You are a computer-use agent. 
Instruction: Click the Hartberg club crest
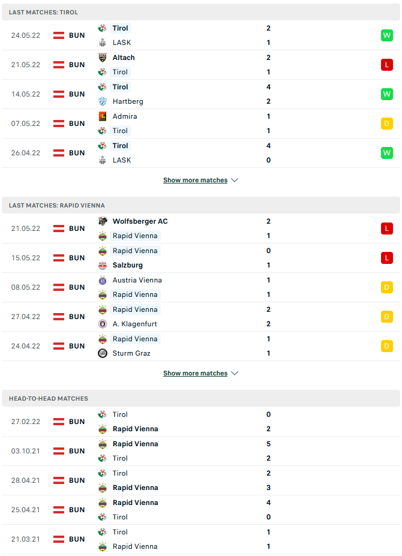pyautogui.click(x=103, y=101)
